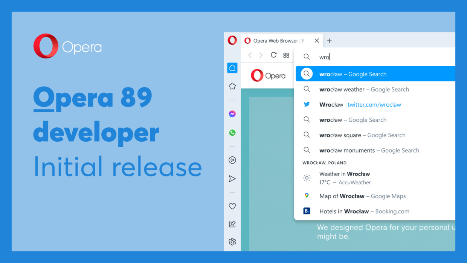Image resolution: width=467 pixels, height=263 pixels.
Task: Open WhatsApp from the sidebar
Action: (232, 132)
